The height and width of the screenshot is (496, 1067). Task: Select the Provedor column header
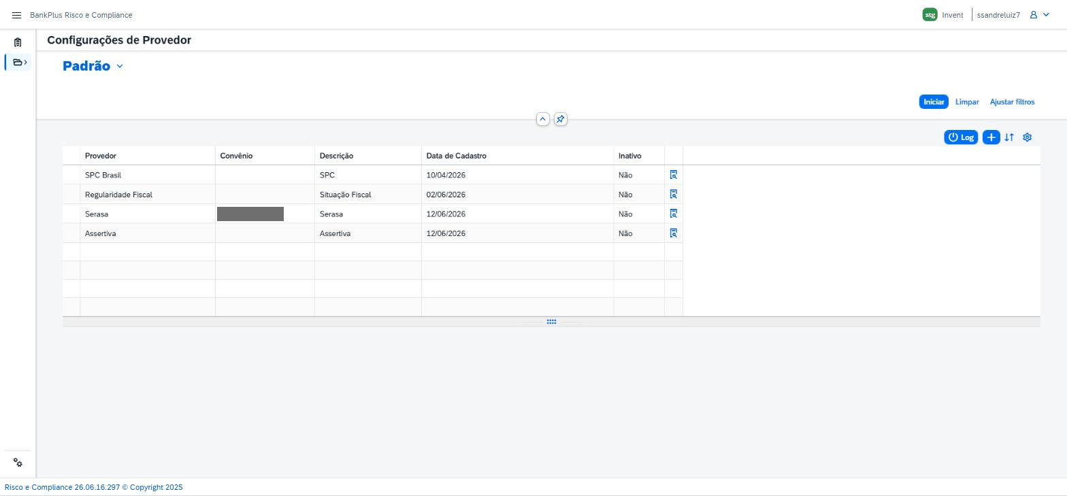148,156
